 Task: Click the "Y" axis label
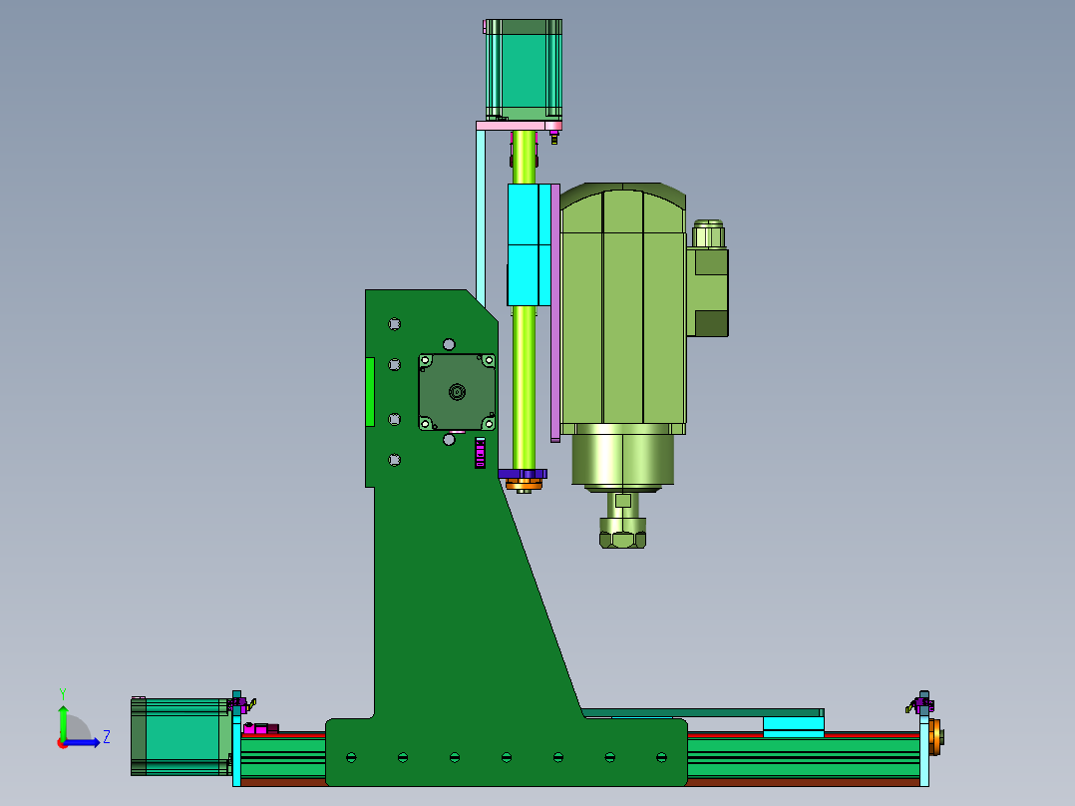click(63, 694)
